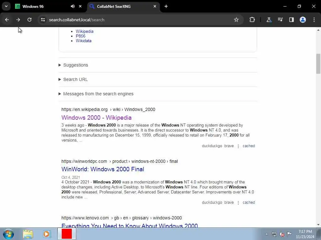
Task: Switch to the Windows 96 tab
Action: (43, 7)
